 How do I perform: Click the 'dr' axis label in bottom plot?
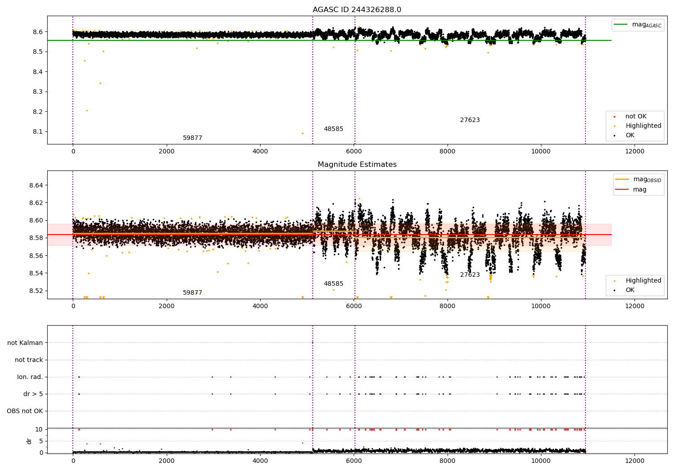click(x=29, y=441)
